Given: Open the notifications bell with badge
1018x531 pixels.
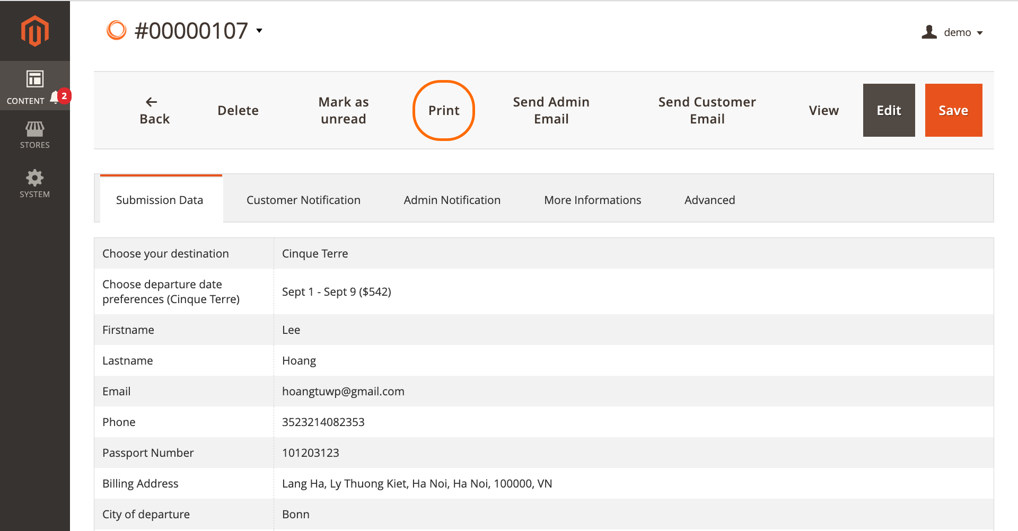Looking at the screenshot, I should point(56,98).
